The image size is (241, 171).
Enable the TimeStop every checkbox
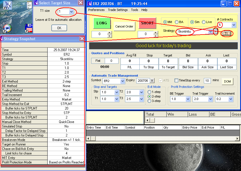point(177,81)
